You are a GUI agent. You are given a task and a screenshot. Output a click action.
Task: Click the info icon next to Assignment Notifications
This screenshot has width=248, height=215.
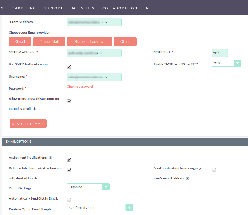click(50, 158)
